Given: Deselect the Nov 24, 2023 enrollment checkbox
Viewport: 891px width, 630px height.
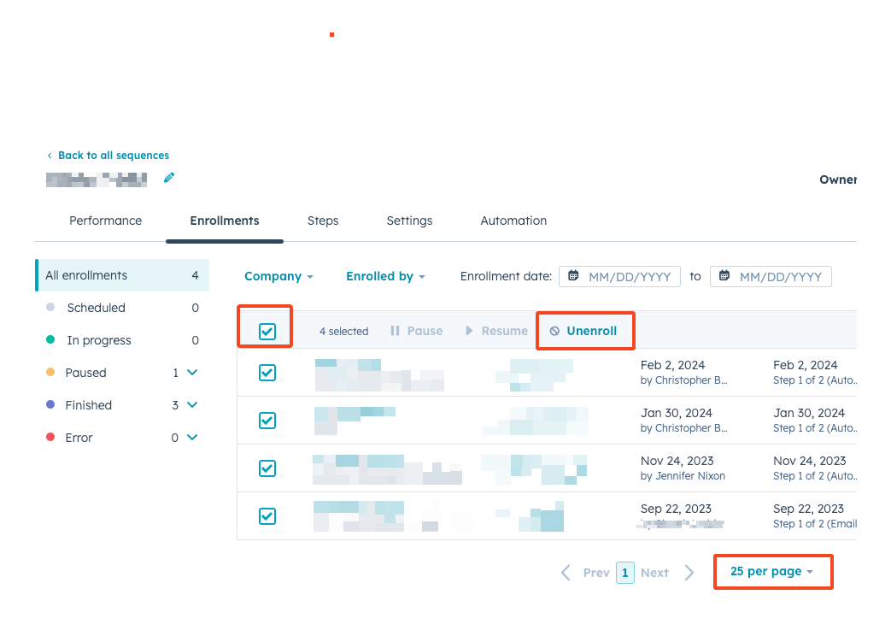Looking at the screenshot, I should pos(267,468).
